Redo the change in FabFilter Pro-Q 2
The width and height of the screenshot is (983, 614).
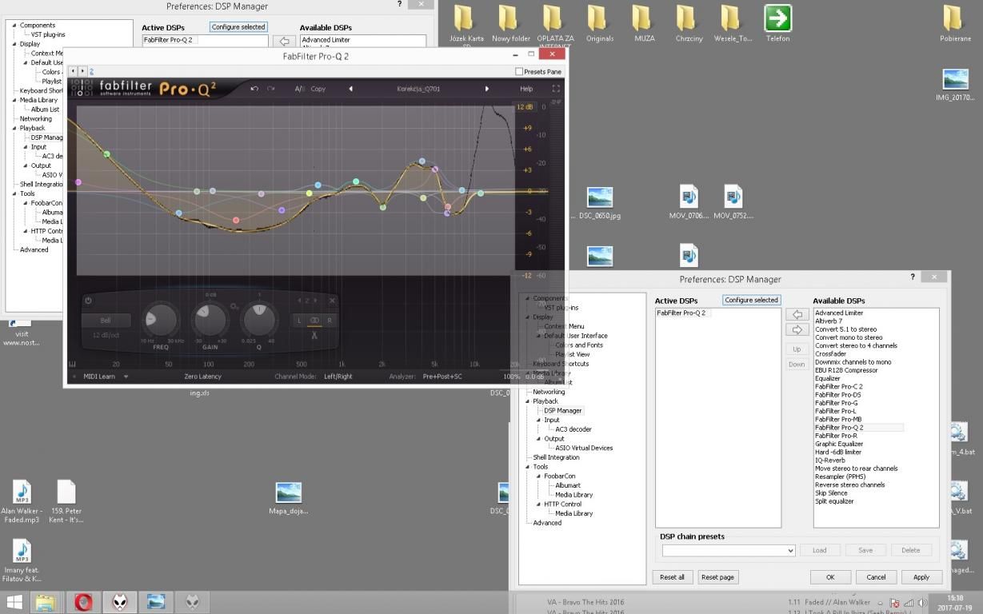(x=271, y=89)
